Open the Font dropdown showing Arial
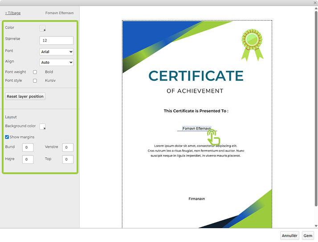This screenshot has width=318, height=242. 57,52
